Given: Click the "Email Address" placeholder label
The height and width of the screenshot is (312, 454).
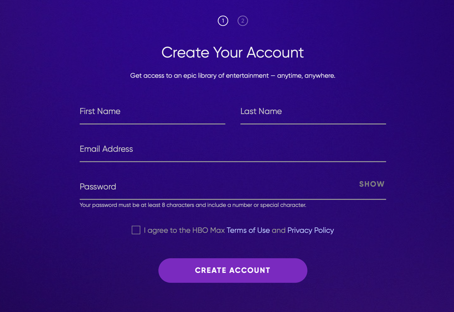Looking at the screenshot, I should pos(106,149).
